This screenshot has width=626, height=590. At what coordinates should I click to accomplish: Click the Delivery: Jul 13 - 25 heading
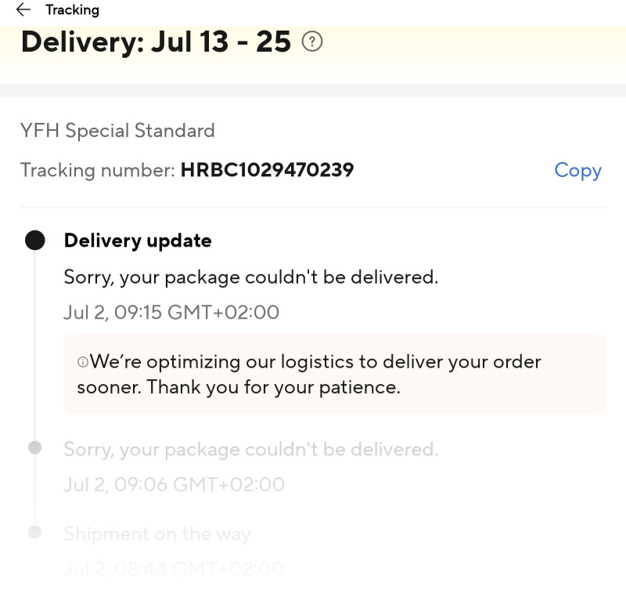156,42
